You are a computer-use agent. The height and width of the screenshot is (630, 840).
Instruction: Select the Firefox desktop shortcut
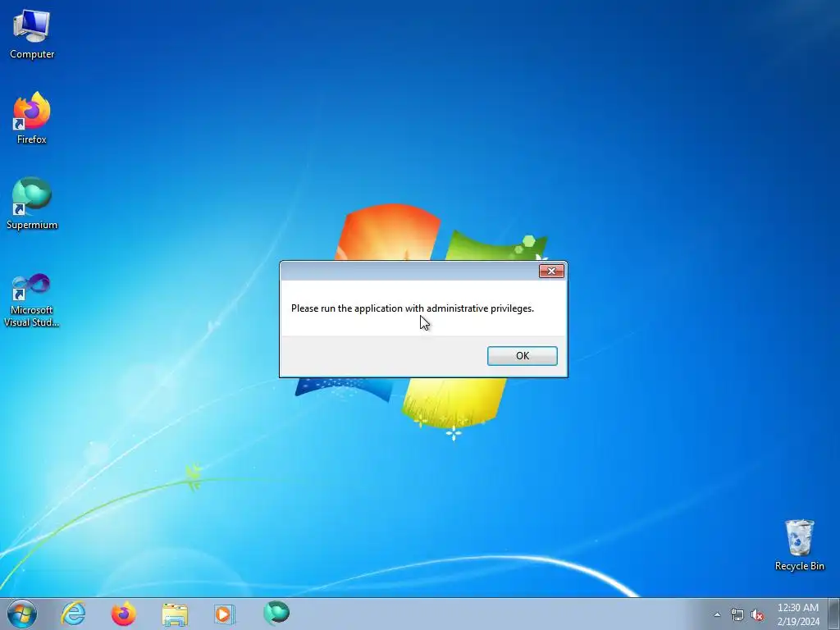(32, 118)
